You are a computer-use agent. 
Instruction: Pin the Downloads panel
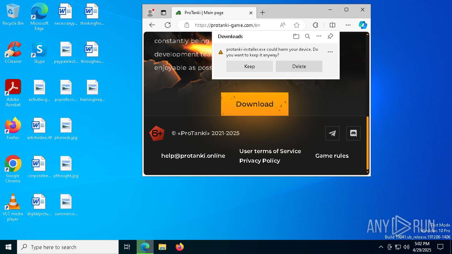330,36
